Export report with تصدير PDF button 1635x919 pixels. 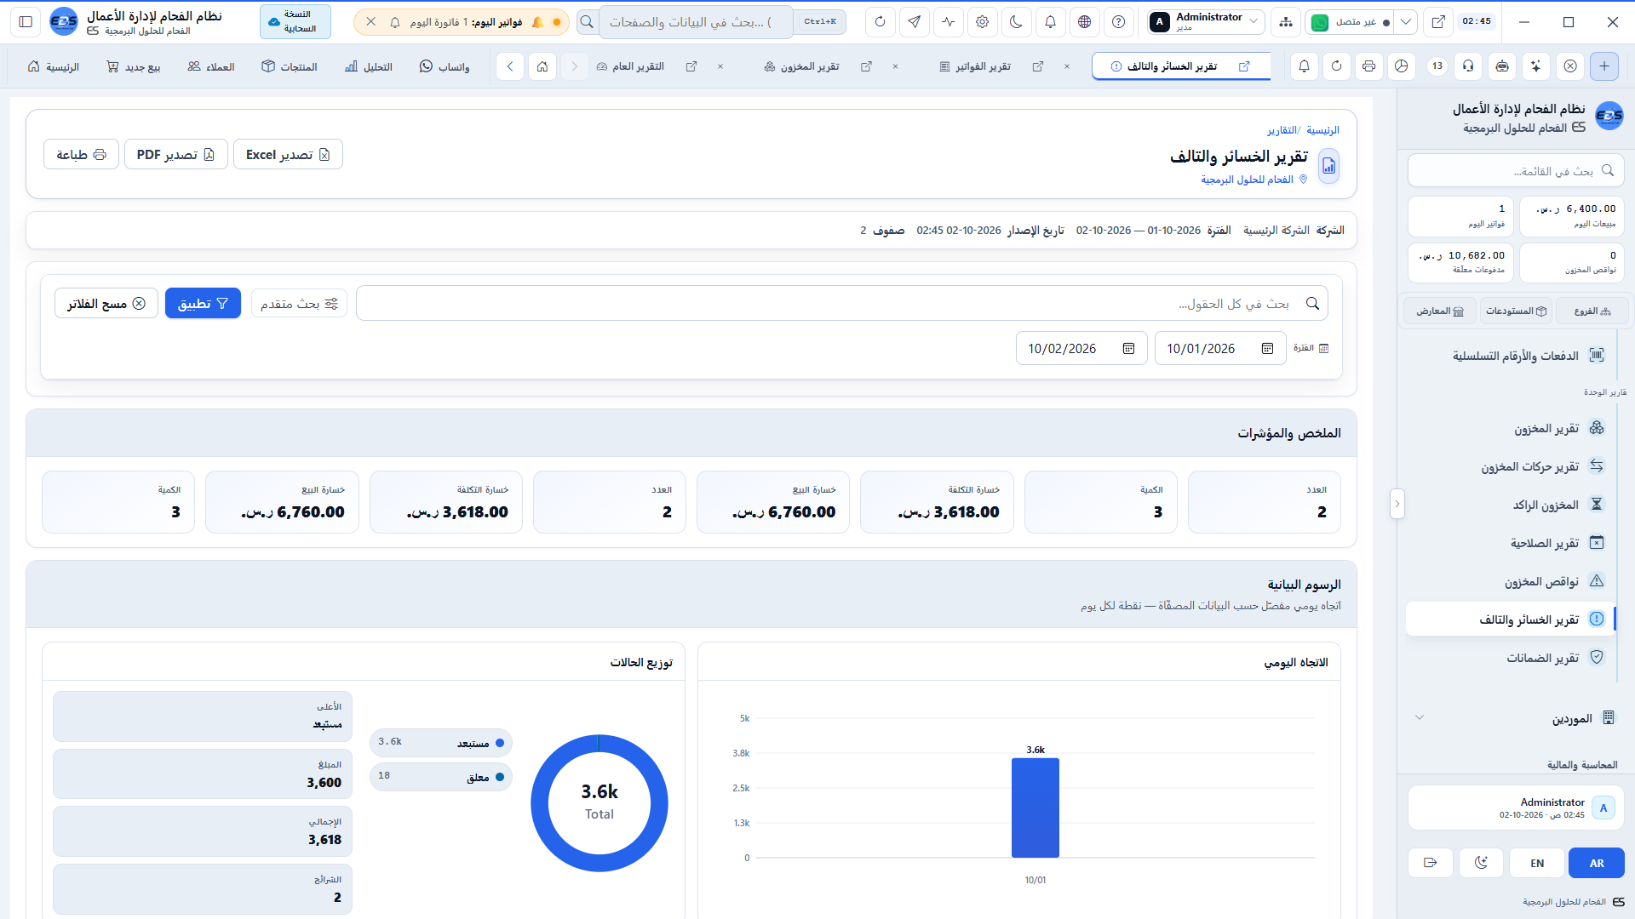pos(175,155)
